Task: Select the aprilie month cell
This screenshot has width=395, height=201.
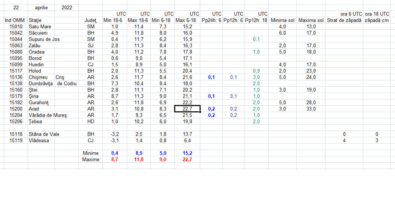Action: pyautogui.click(x=41, y=7)
